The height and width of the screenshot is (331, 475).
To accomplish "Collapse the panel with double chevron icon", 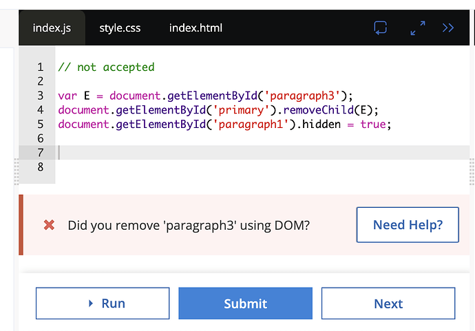I will (448, 28).
